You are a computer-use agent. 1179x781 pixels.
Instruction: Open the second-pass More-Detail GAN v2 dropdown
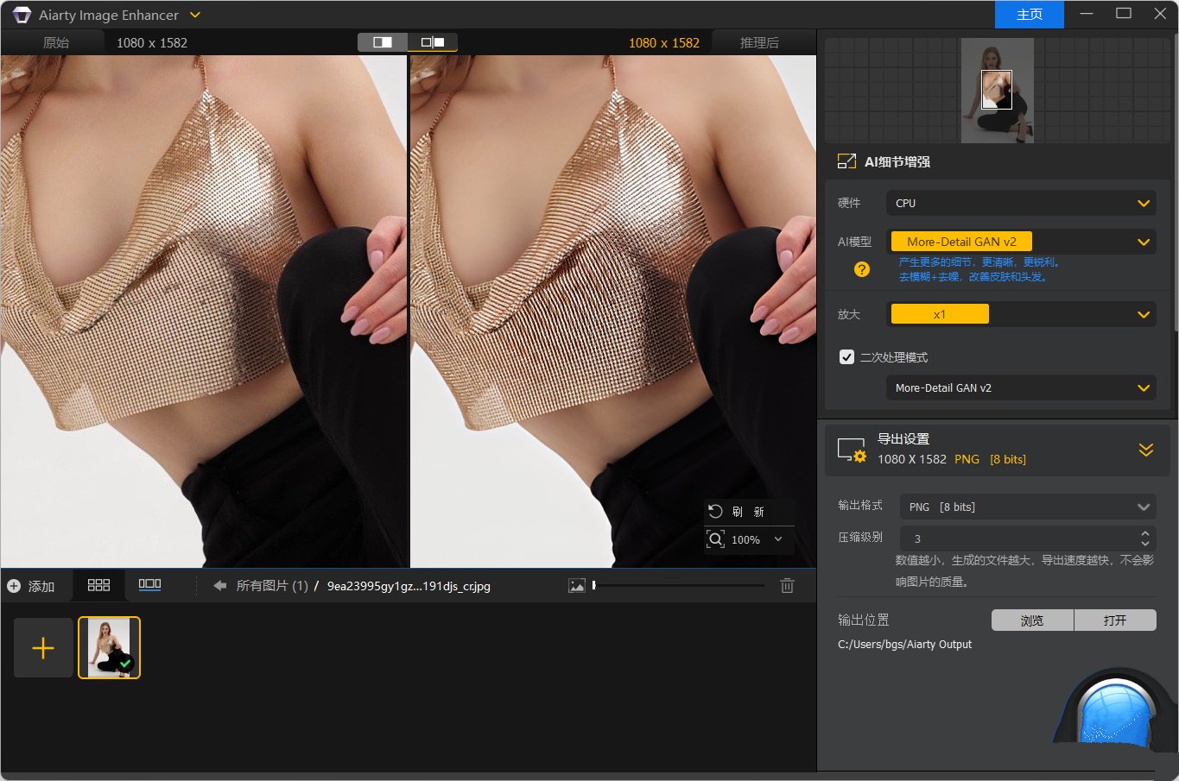(x=1021, y=387)
